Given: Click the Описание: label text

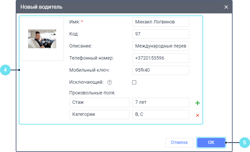Looking at the screenshot, I should (x=81, y=46).
